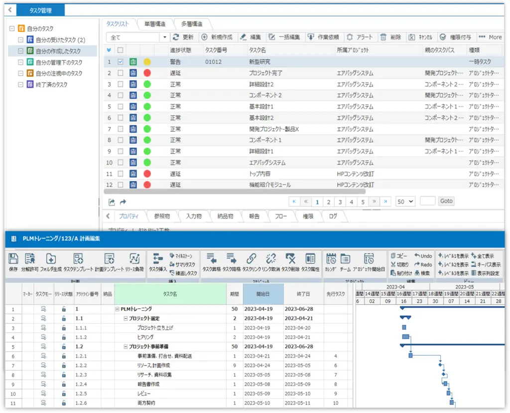The width and height of the screenshot is (510, 413).
Task: Click the Undo item
Action: coord(423,256)
